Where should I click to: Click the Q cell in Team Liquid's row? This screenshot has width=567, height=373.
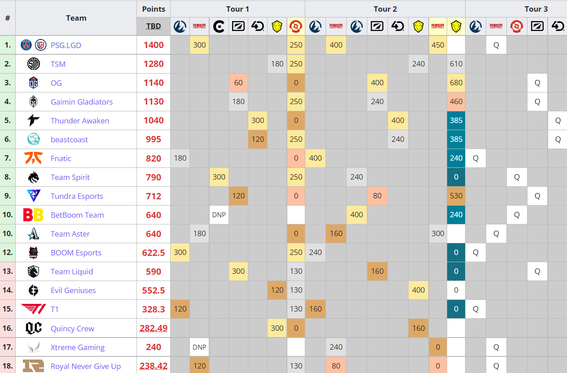pos(537,272)
